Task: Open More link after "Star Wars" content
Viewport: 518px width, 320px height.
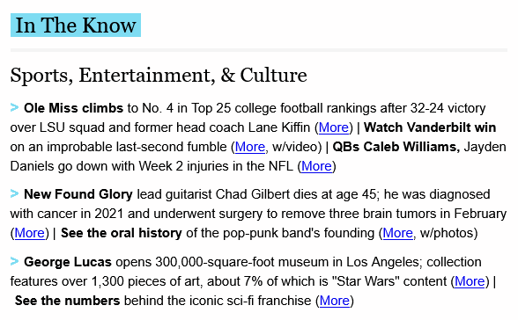Action: click(470, 281)
